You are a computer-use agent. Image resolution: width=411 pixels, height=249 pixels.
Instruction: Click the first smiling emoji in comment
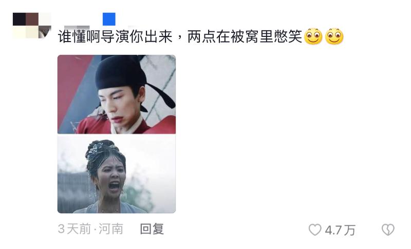(x=313, y=36)
